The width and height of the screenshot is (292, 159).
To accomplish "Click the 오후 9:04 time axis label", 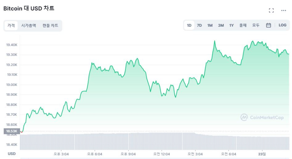I will (128, 154).
